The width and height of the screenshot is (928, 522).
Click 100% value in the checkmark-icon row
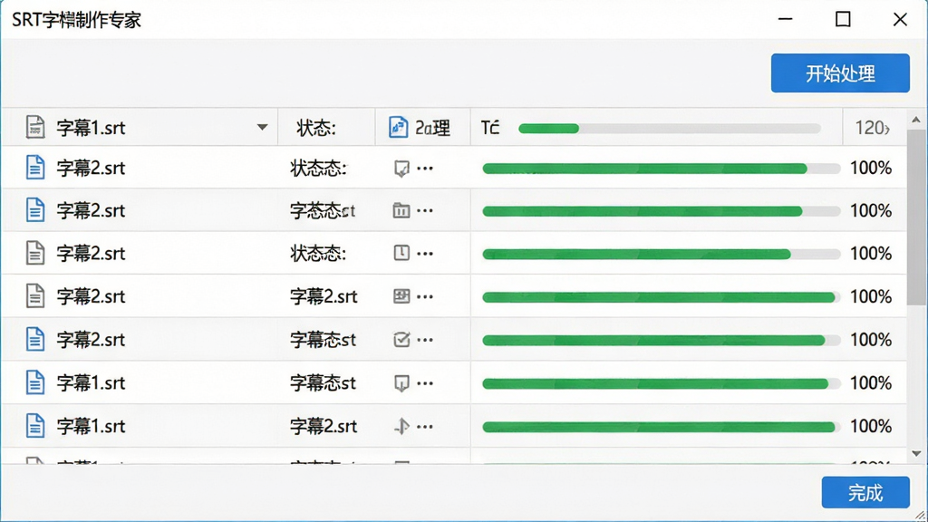[871, 340]
